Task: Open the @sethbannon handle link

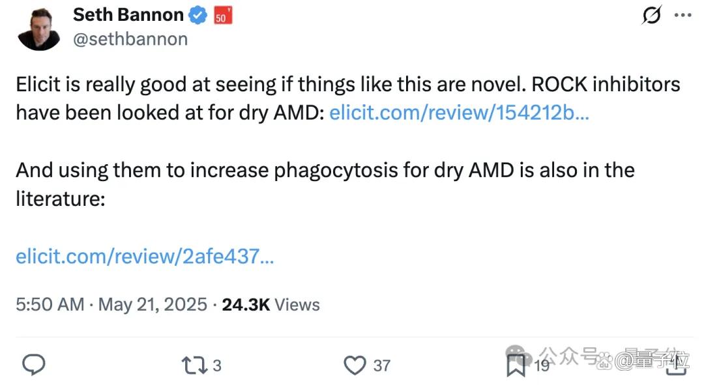Action: (130, 39)
